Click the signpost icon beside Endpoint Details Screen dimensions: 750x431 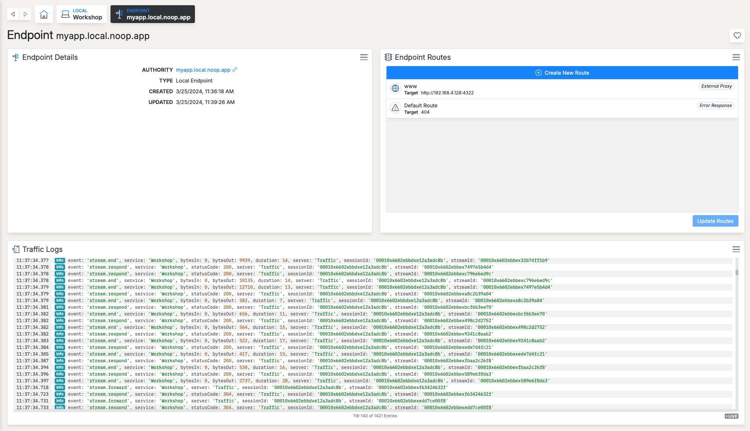pos(16,57)
